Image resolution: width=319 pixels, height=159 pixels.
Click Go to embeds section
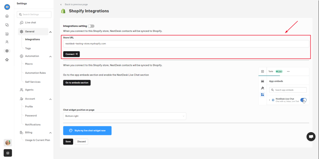click(x=77, y=83)
